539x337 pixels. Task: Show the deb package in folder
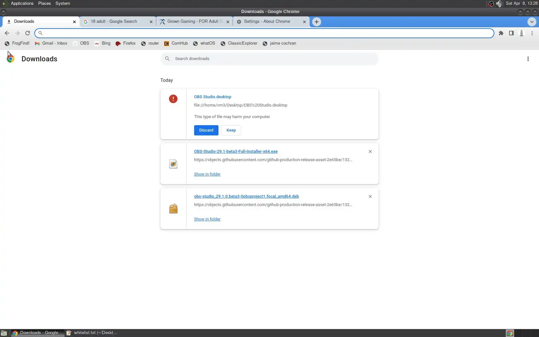tap(207, 219)
